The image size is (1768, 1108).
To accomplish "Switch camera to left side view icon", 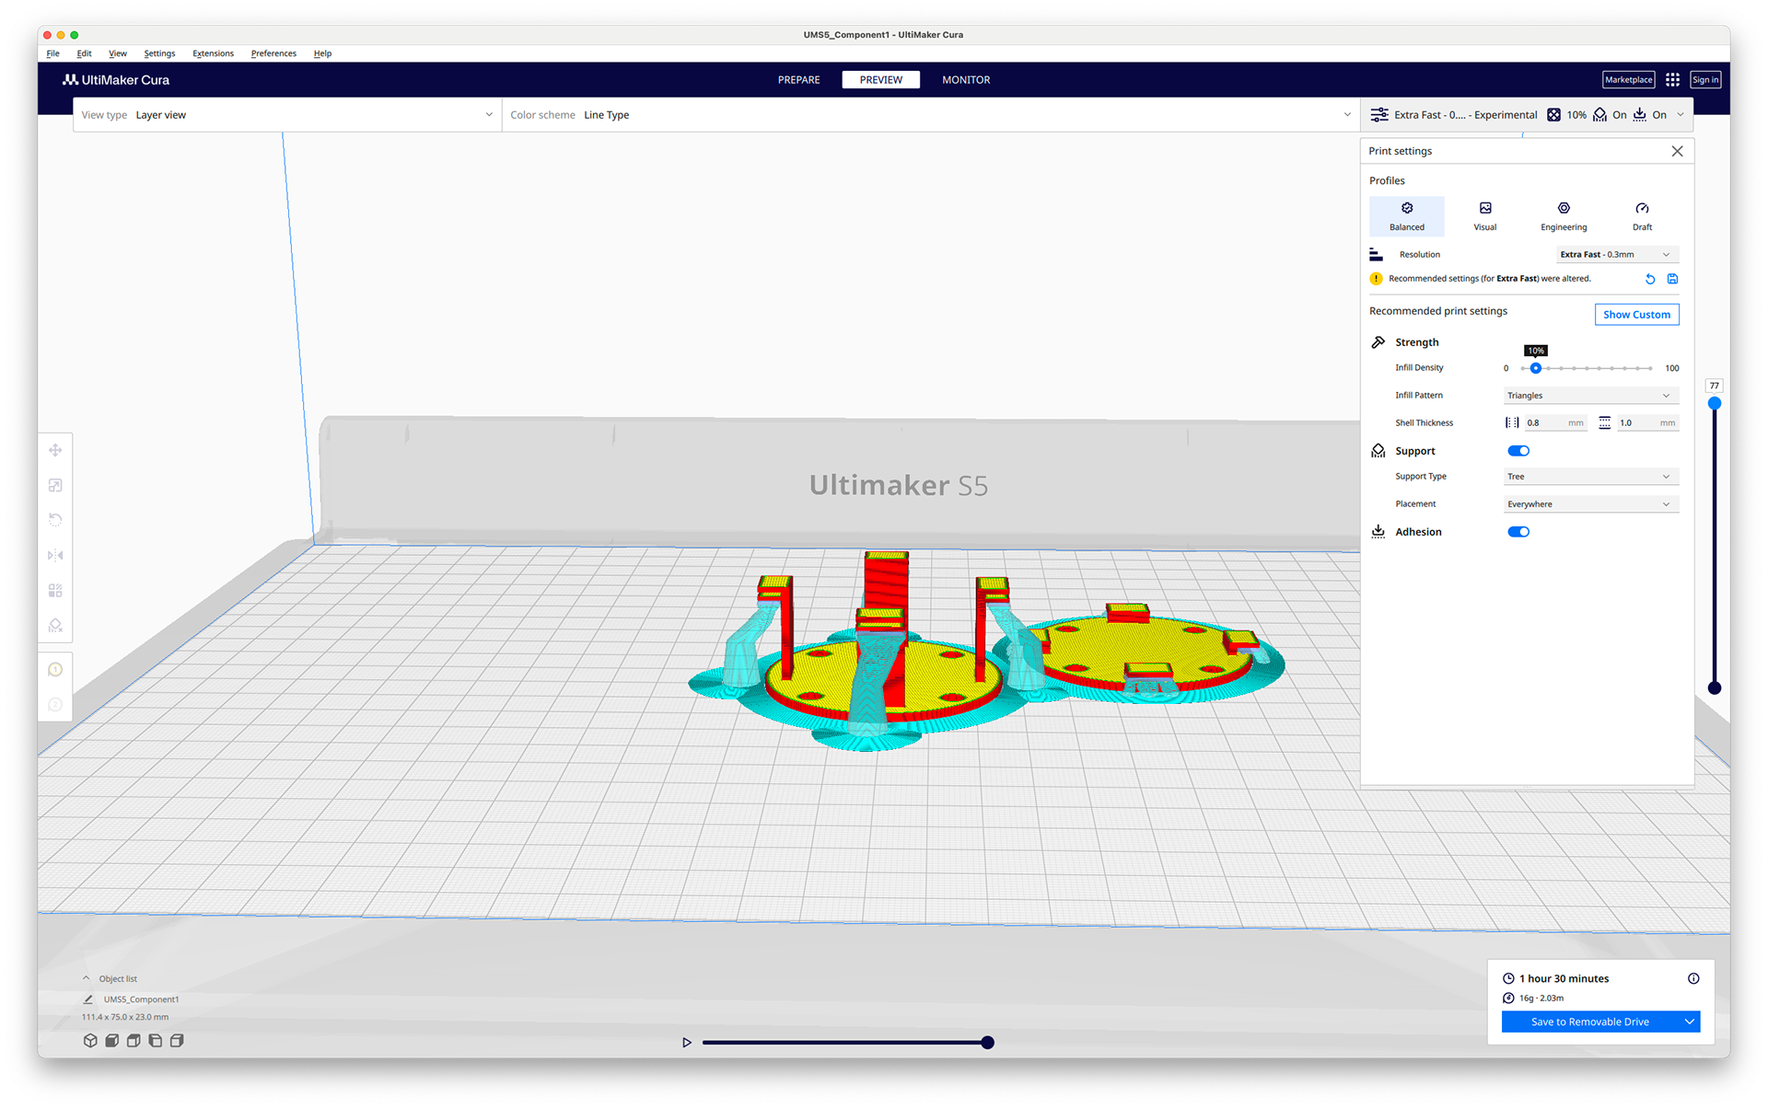I will tap(156, 1041).
